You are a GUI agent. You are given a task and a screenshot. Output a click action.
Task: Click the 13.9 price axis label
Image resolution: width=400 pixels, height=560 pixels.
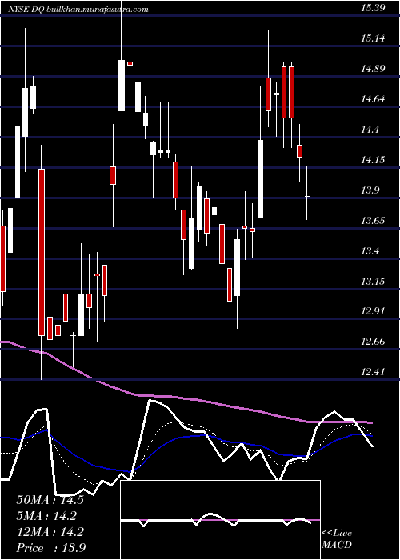370,190
